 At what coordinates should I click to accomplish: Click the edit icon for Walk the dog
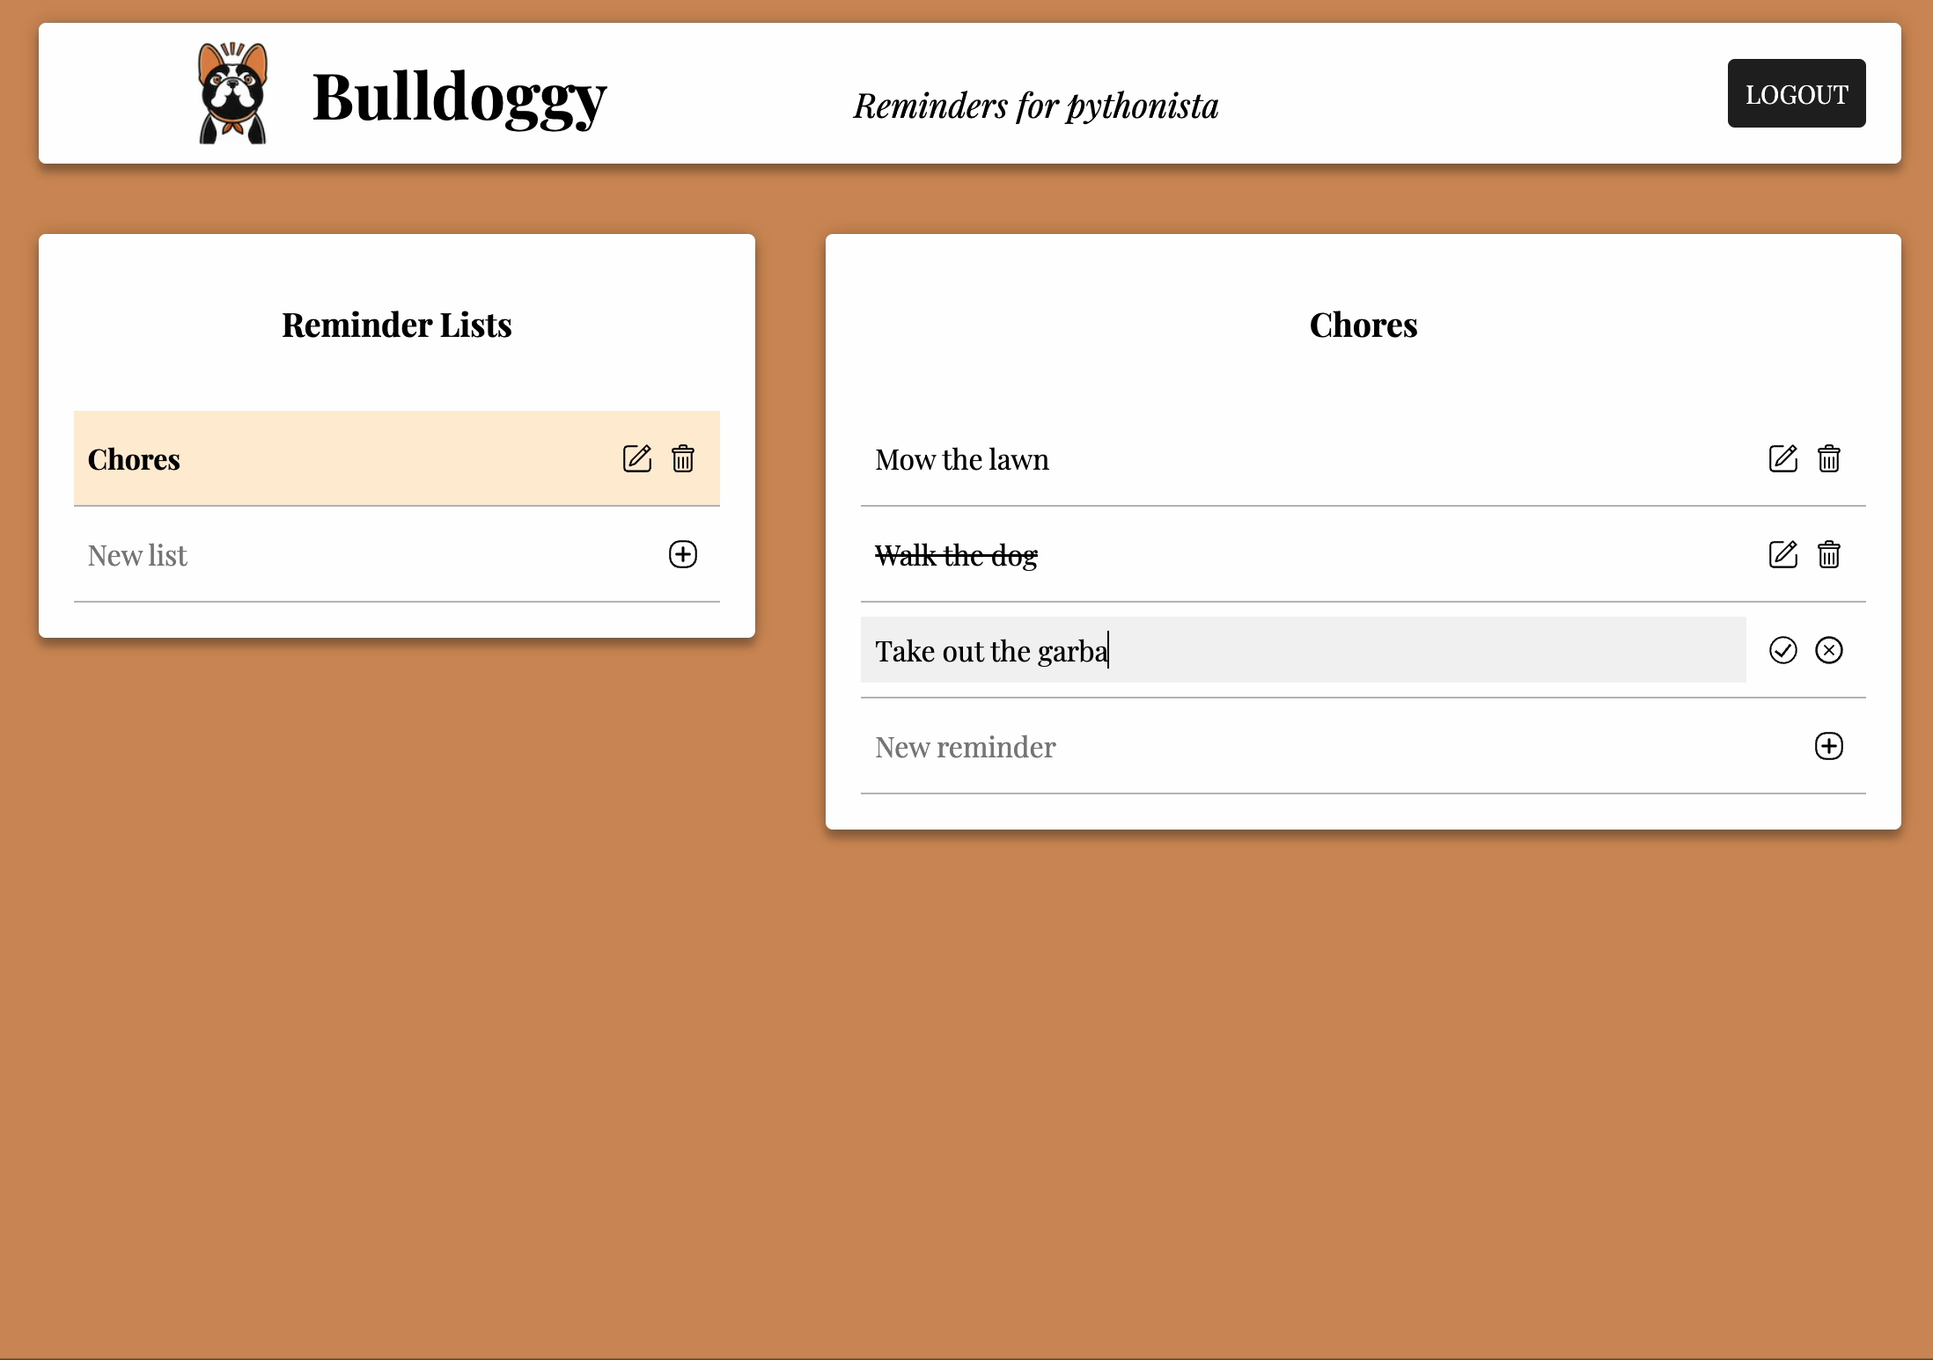pyautogui.click(x=1782, y=553)
